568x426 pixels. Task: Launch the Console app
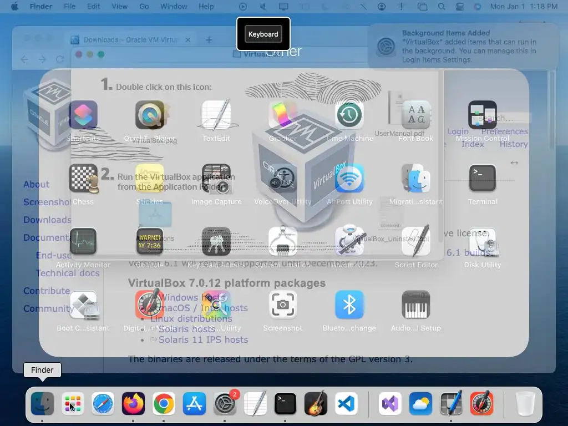(150, 241)
